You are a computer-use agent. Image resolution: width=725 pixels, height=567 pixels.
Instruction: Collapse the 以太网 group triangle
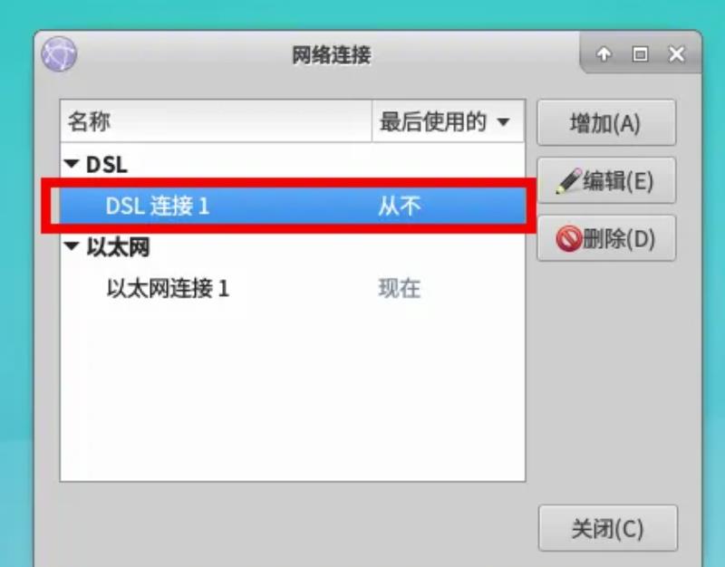(72, 246)
